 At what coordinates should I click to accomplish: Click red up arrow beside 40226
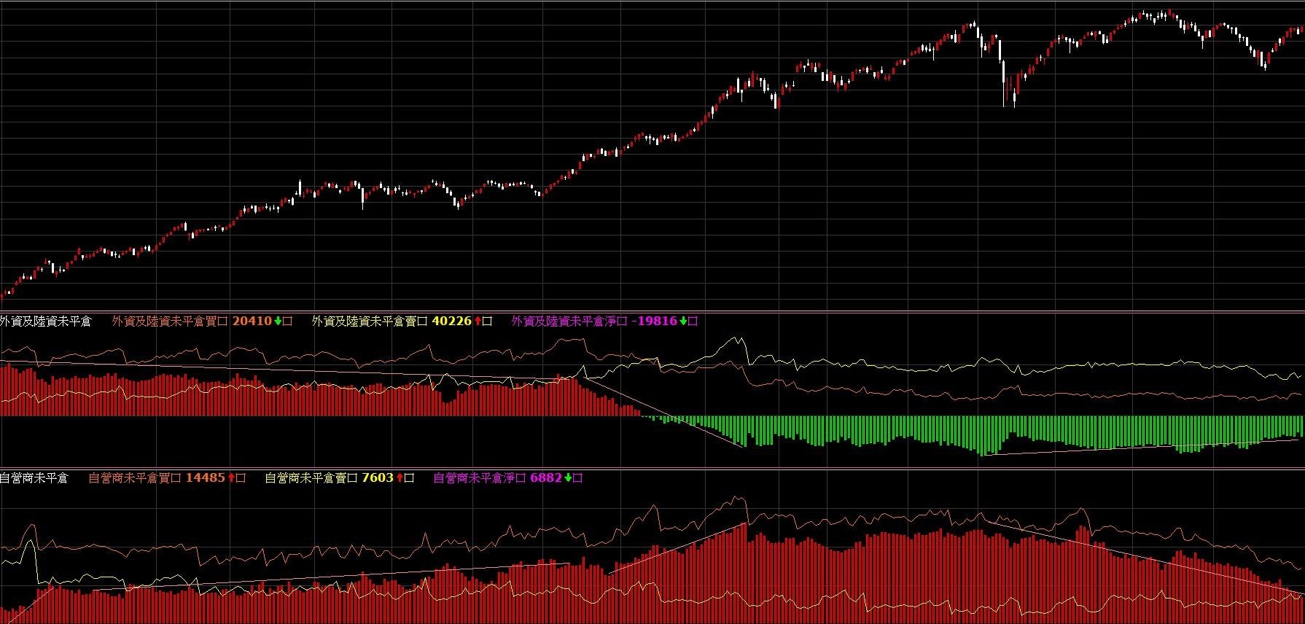pyautogui.click(x=478, y=321)
